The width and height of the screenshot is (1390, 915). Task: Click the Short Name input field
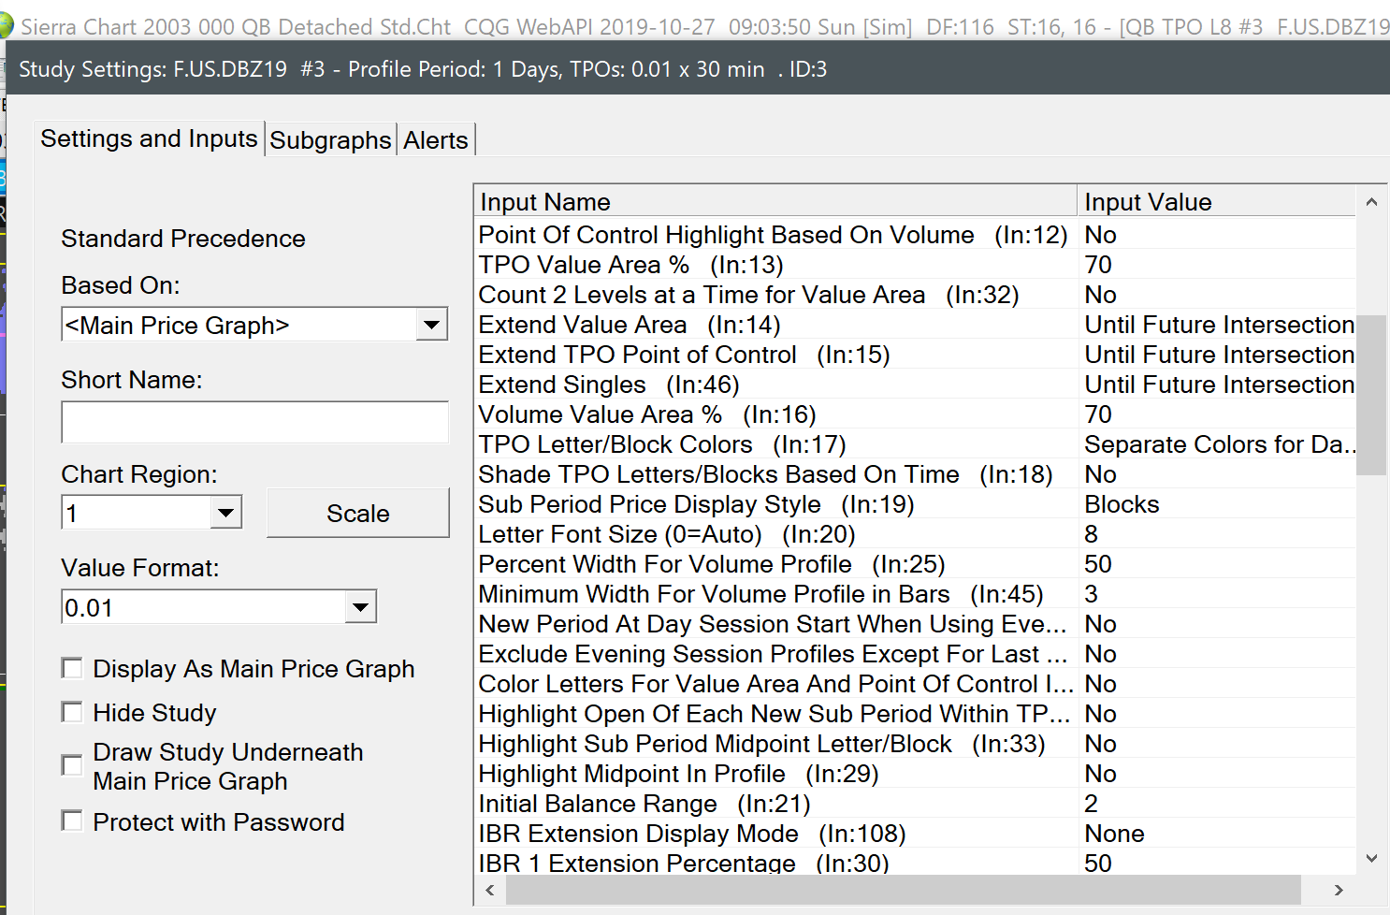pyautogui.click(x=254, y=422)
